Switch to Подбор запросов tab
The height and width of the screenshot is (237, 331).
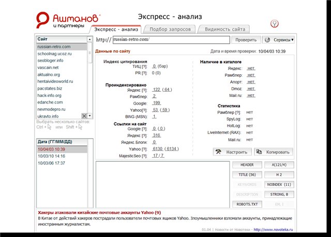tap(170, 29)
